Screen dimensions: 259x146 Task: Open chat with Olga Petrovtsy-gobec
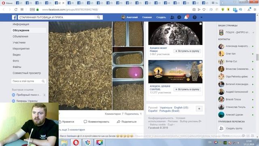coord(236,77)
